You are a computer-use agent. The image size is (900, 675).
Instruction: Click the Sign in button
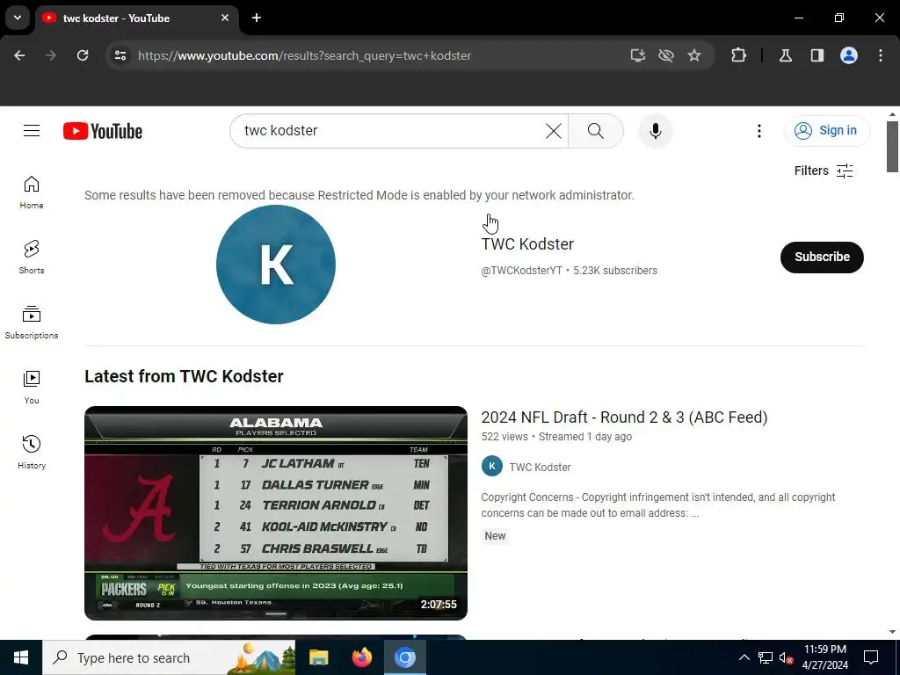827,131
